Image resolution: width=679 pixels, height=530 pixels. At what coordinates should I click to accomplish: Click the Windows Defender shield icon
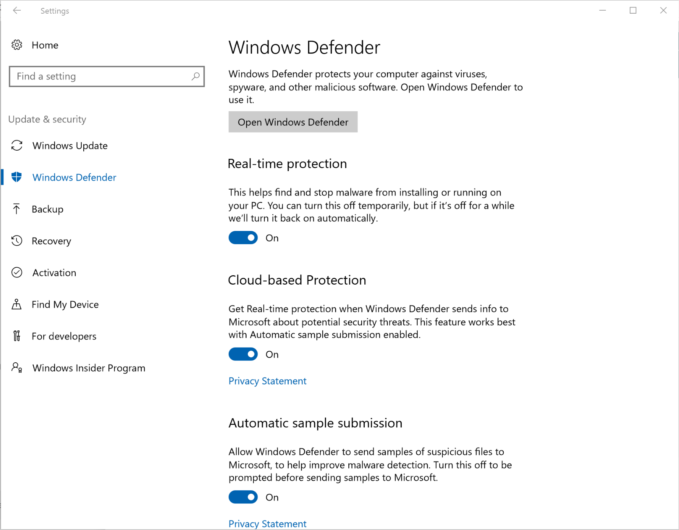point(17,177)
